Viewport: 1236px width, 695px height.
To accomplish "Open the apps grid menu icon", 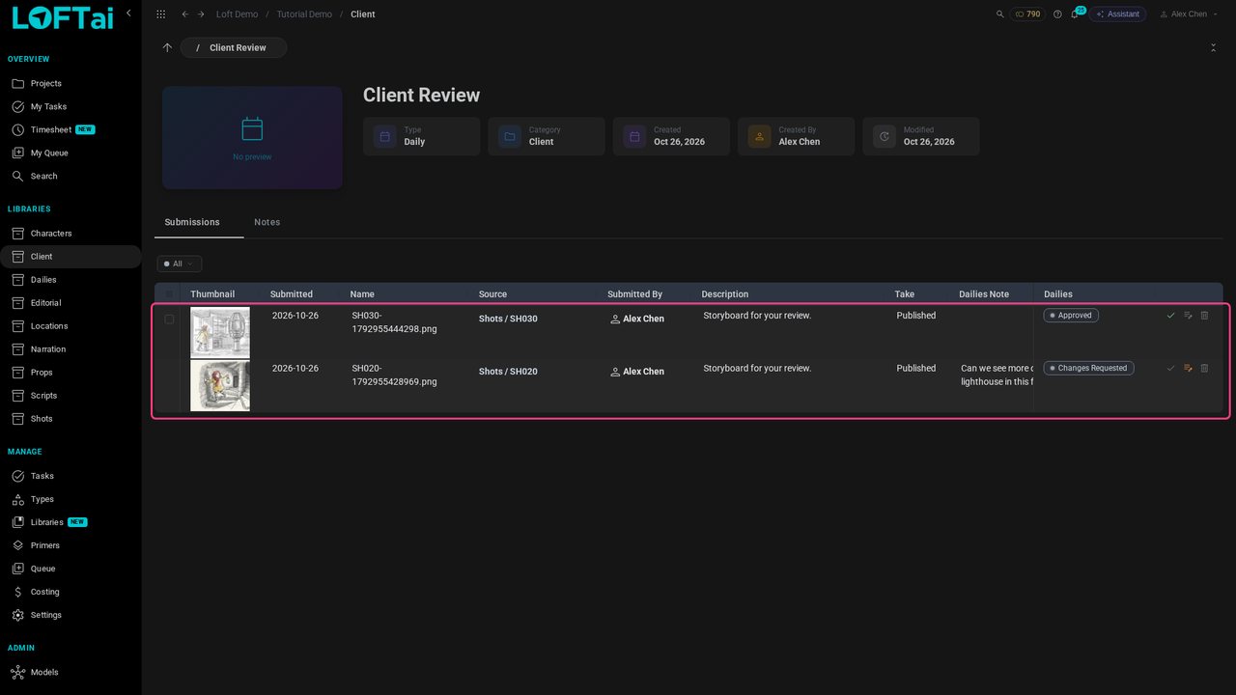I will click(160, 14).
